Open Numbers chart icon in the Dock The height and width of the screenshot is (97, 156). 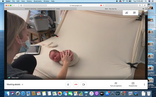tap(81, 94)
